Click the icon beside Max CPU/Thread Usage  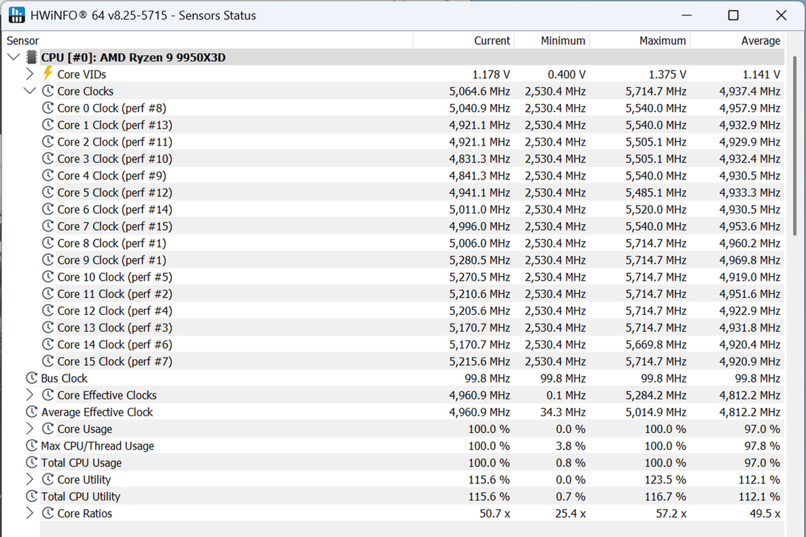(32, 446)
